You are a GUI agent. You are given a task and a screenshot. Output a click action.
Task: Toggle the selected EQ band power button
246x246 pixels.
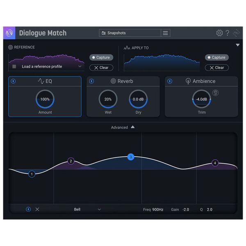(x=28, y=209)
